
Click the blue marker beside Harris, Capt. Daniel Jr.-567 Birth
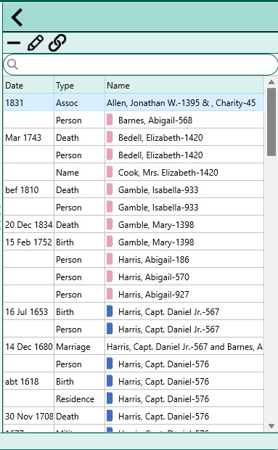click(110, 311)
